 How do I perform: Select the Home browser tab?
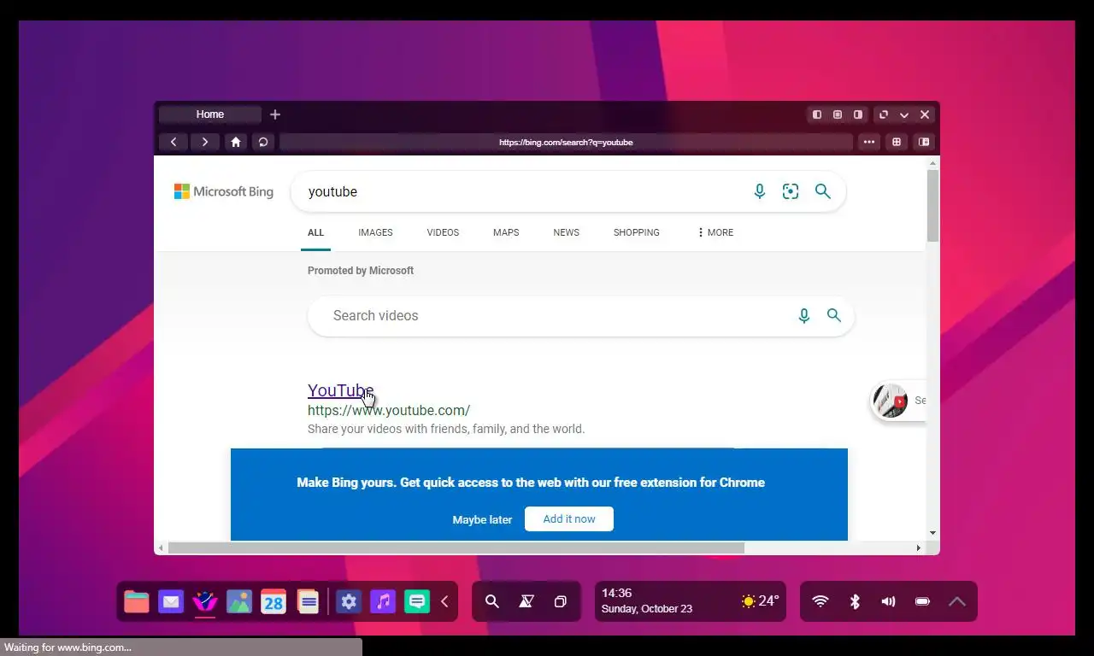[x=210, y=114]
